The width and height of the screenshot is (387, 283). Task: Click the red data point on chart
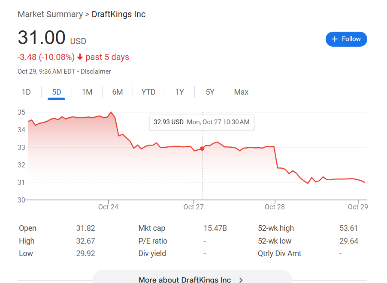202,149
